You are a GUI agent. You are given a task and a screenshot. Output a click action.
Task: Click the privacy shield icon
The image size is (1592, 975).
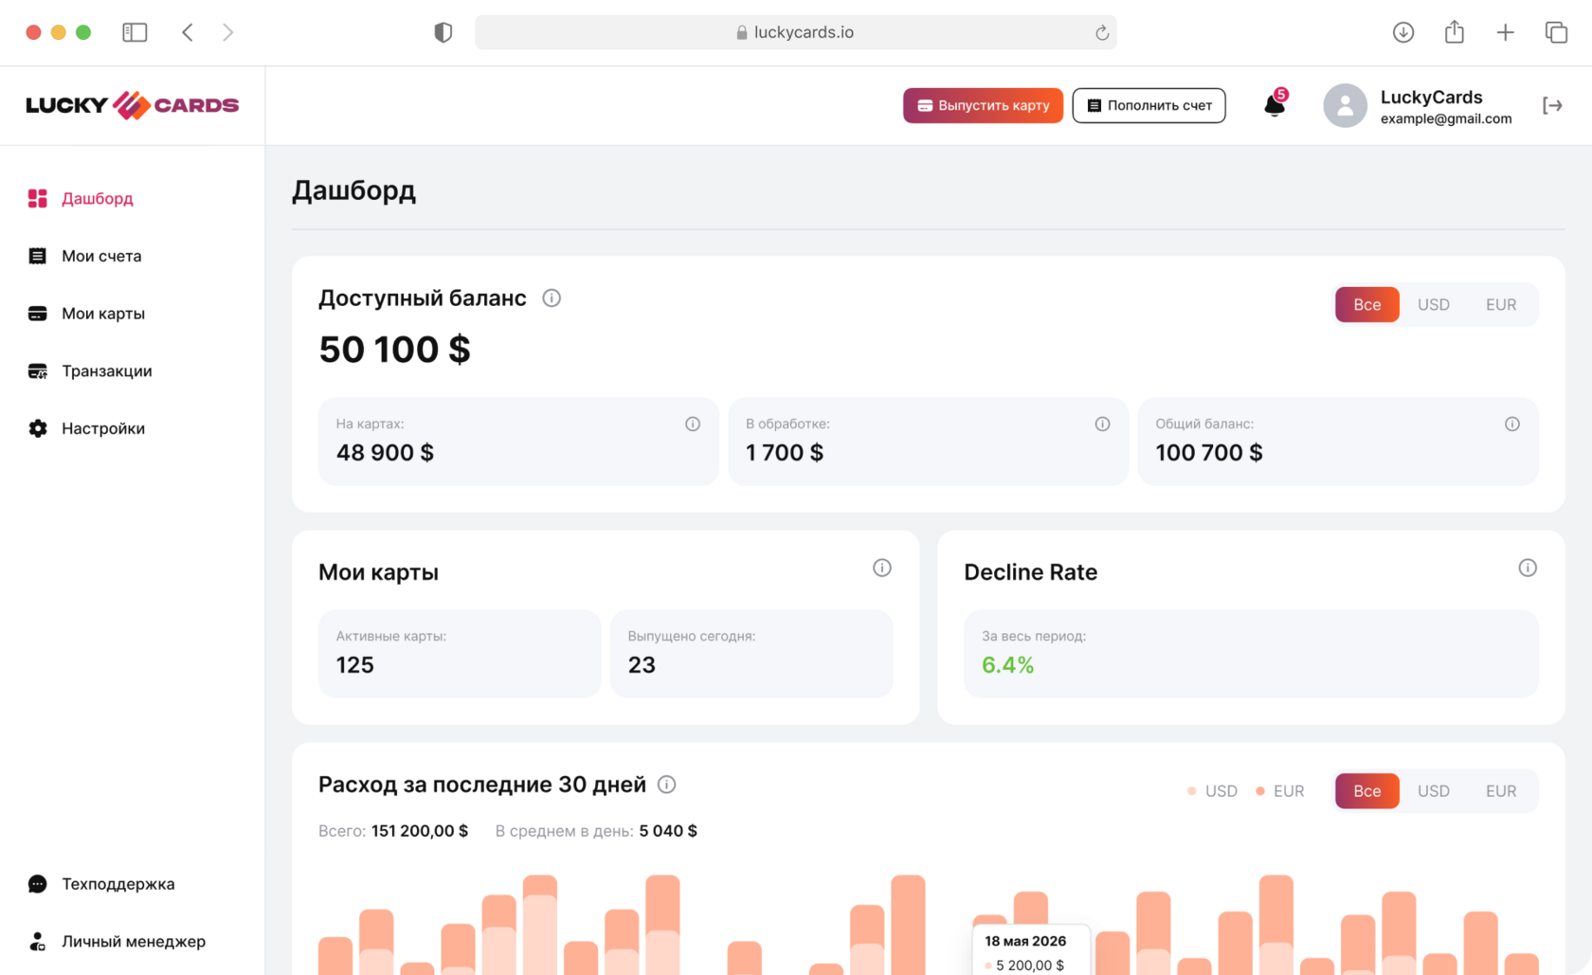[x=443, y=32]
